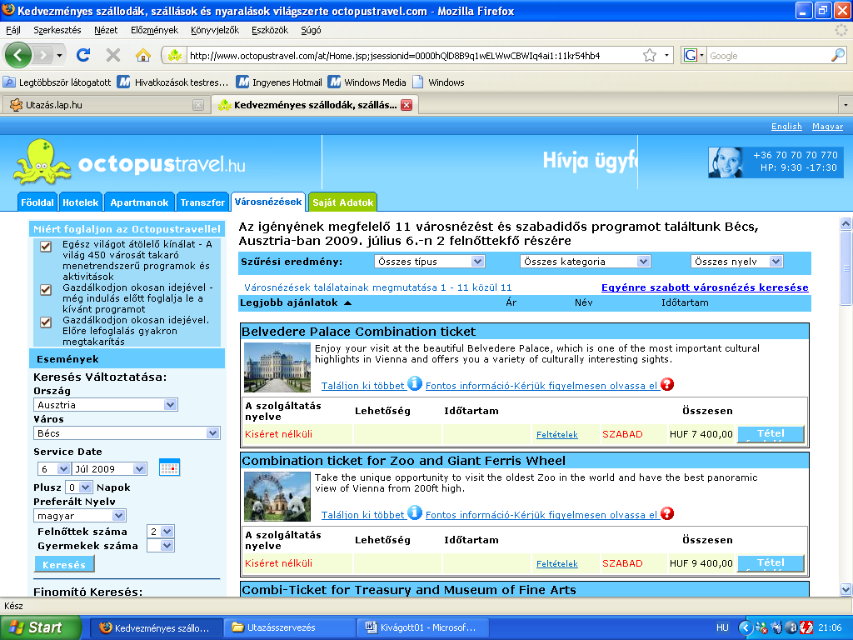
Task: Open the Windows Media bookmark
Action: point(367,82)
